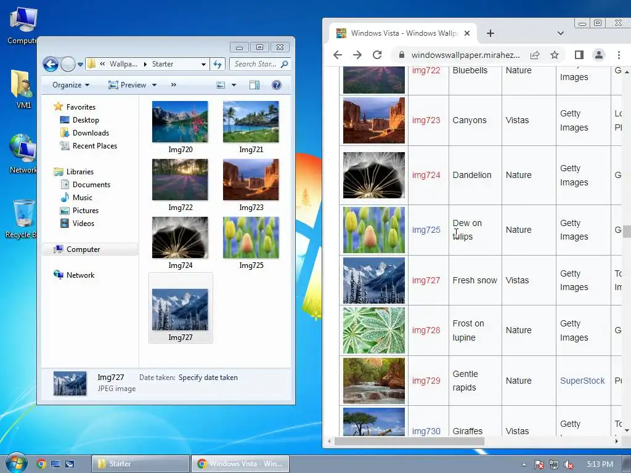Open the Chrome tab search chevron
The image size is (631, 473).
[561, 33]
